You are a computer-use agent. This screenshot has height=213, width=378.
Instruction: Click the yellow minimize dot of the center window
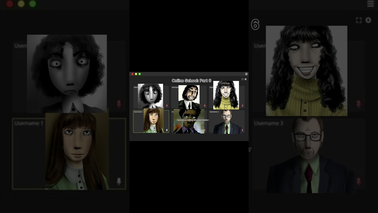click(136, 74)
